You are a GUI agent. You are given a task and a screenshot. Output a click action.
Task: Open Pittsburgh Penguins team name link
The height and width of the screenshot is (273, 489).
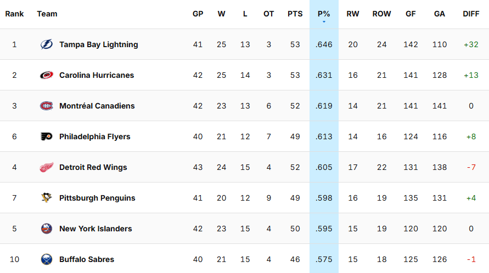point(97,198)
